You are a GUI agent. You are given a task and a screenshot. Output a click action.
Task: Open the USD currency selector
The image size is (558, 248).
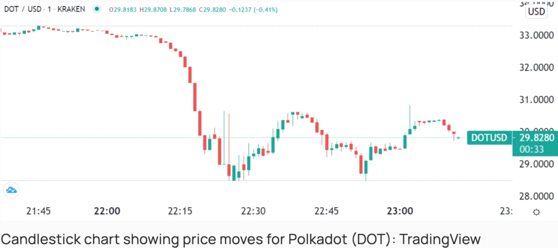click(x=536, y=12)
